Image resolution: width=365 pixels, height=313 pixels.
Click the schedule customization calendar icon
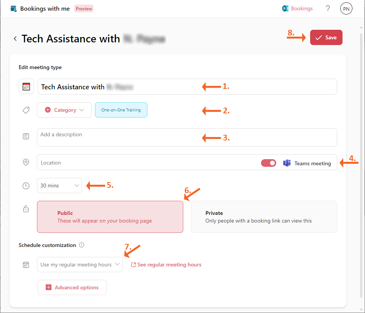pos(26,264)
